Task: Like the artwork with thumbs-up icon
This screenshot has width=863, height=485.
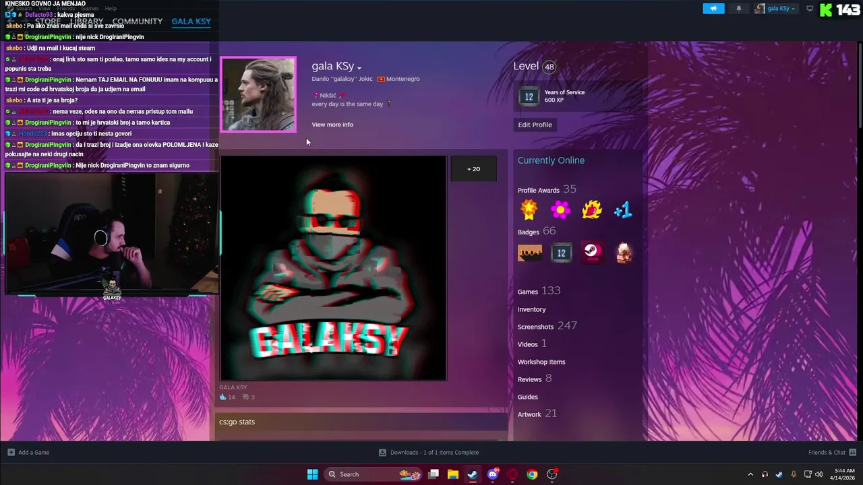Action: (x=223, y=397)
